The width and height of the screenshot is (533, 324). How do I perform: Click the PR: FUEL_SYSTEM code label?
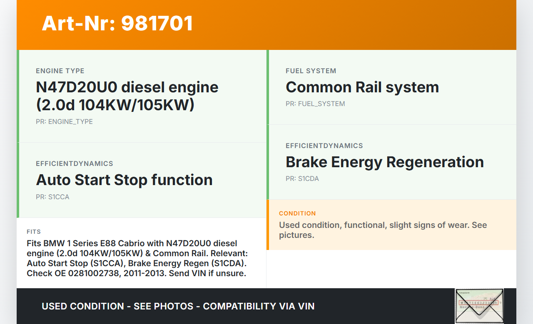315,104
